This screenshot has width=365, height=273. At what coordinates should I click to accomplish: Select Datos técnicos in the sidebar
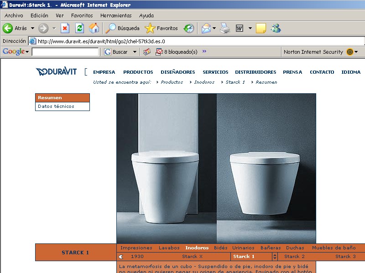point(63,106)
